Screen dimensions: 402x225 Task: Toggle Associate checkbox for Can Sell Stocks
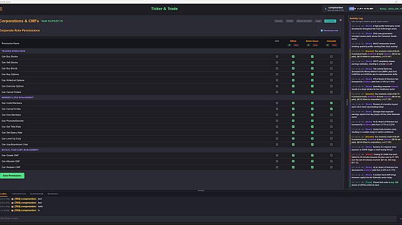(331, 63)
